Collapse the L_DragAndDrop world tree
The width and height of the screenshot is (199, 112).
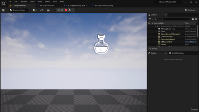155,26
